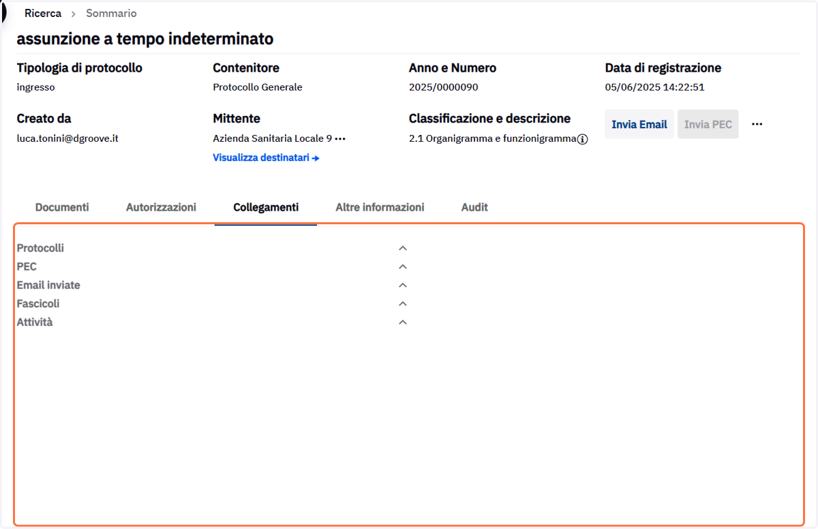
Task: Follow the Visualizza destinatari link
Action: point(267,158)
